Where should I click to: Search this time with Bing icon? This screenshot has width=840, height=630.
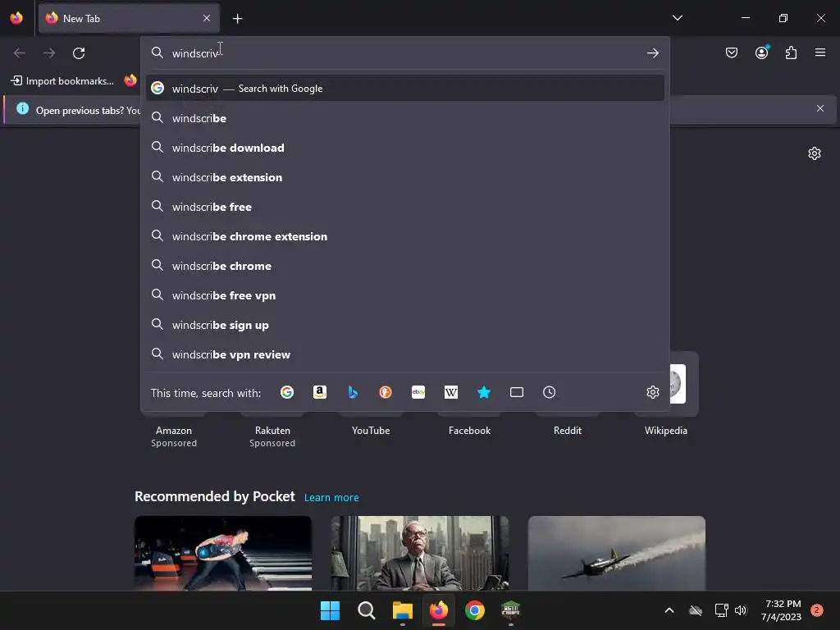point(353,393)
